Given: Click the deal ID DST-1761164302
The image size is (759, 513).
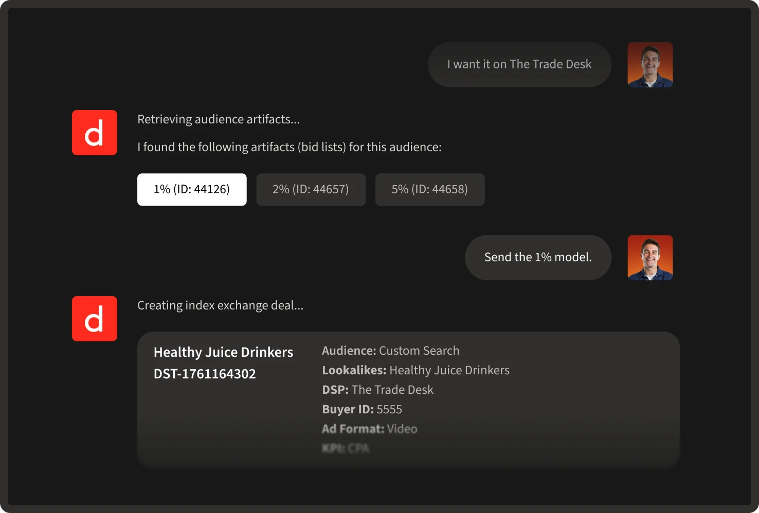Looking at the screenshot, I should (x=205, y=374).
